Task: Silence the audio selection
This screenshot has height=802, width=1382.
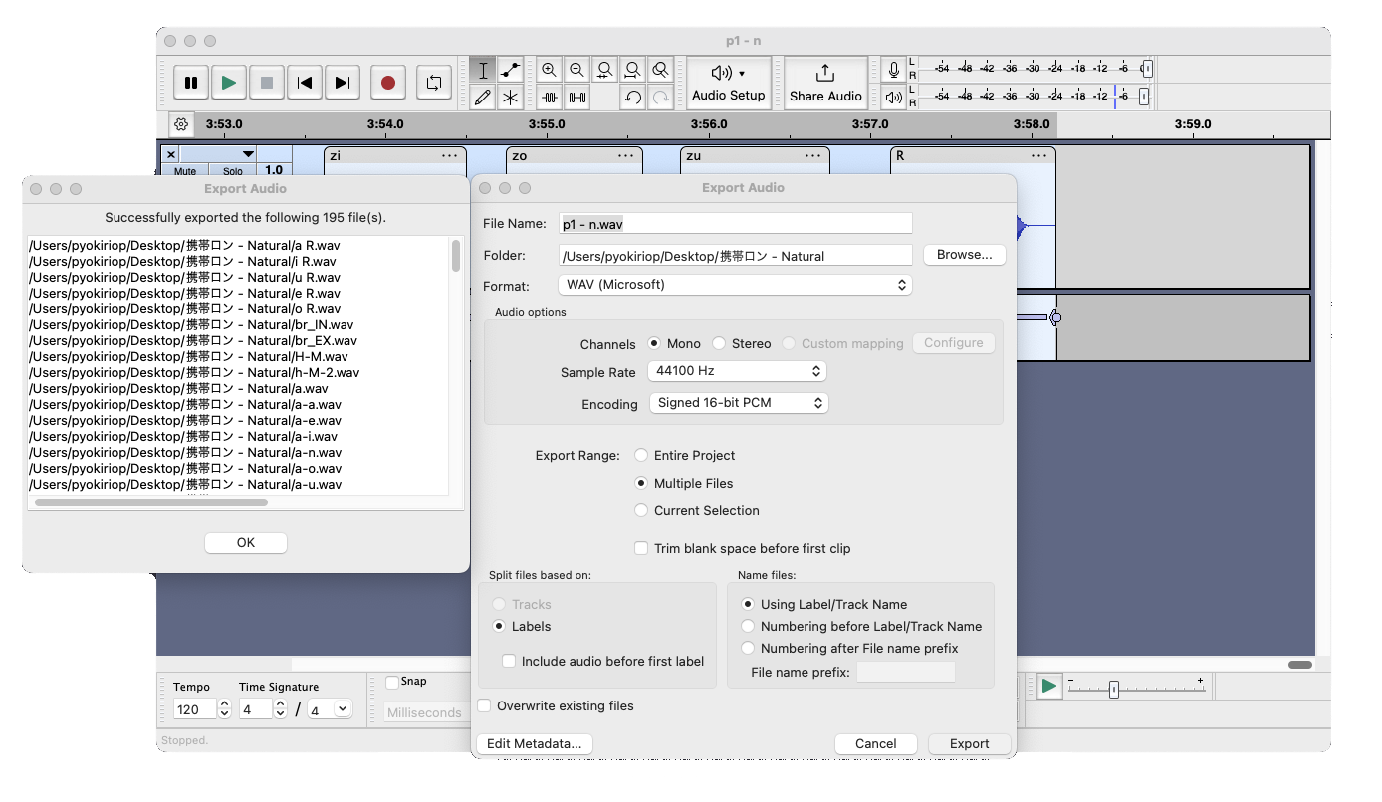Action: click(576, 97)
